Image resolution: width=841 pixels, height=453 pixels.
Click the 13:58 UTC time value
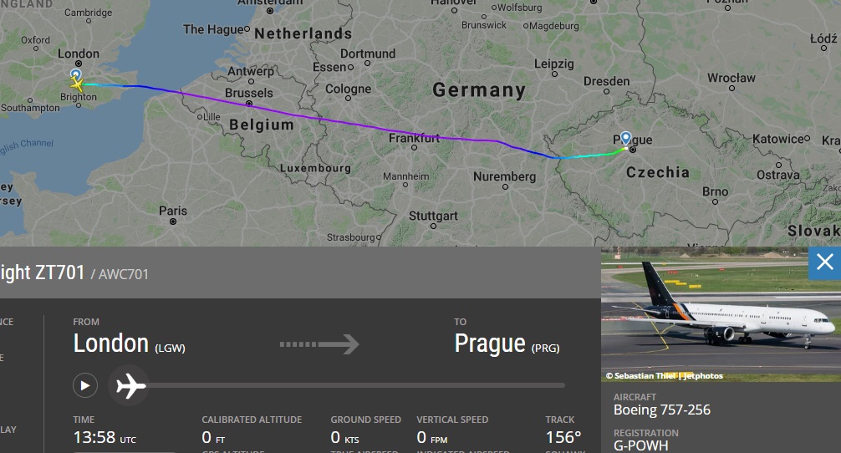click(x=104, y=437)
